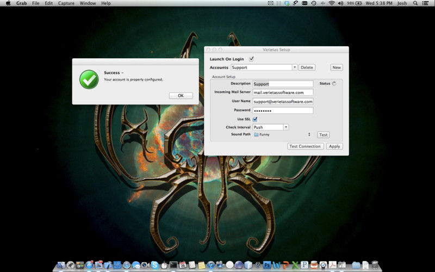Open the Window menu

[88, 3]
